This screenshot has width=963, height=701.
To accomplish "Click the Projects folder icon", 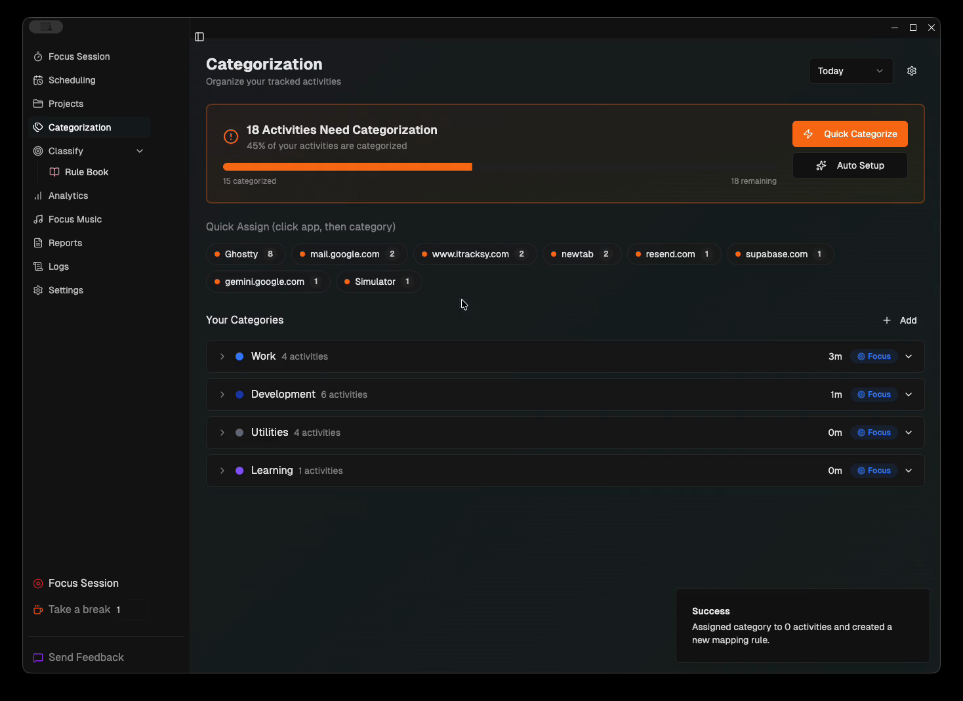I will point(38,104).
